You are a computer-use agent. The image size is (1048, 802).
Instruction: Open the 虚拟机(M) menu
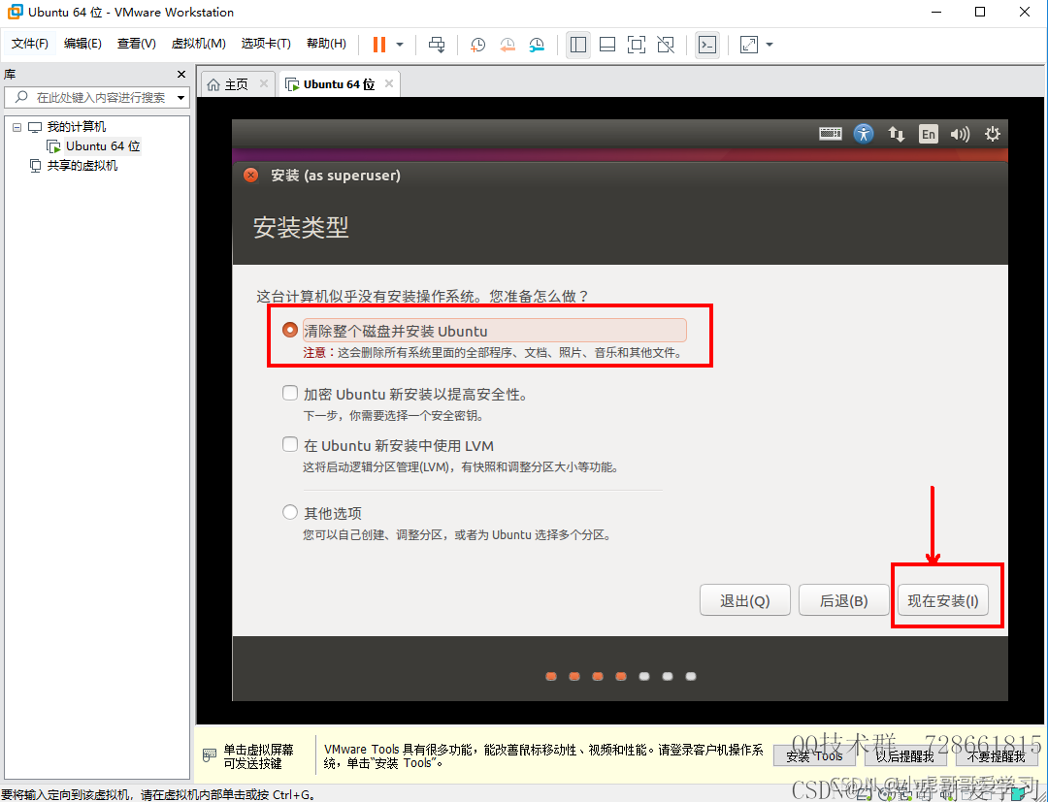(x=199, y=44)
